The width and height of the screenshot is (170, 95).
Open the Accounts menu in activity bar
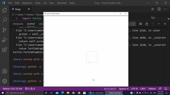point(5,71)
